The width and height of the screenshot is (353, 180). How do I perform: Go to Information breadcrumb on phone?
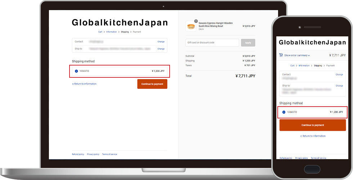pos(304,66)
